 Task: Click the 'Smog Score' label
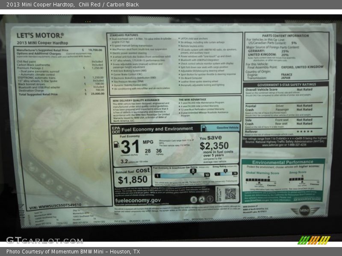(298, 172)
